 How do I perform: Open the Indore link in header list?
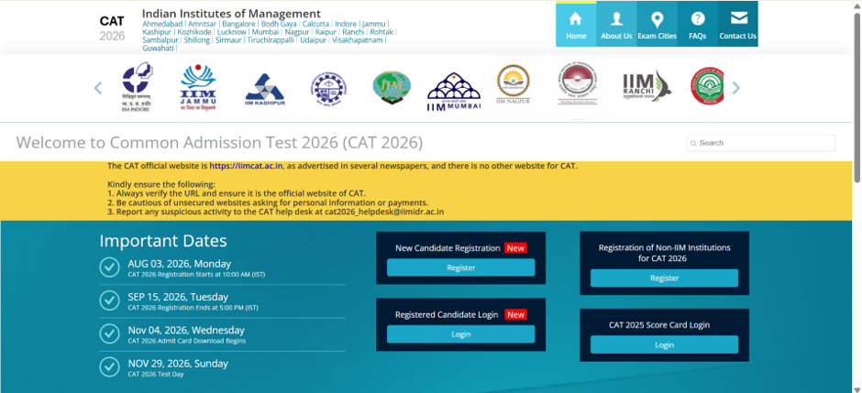point(346,24)
